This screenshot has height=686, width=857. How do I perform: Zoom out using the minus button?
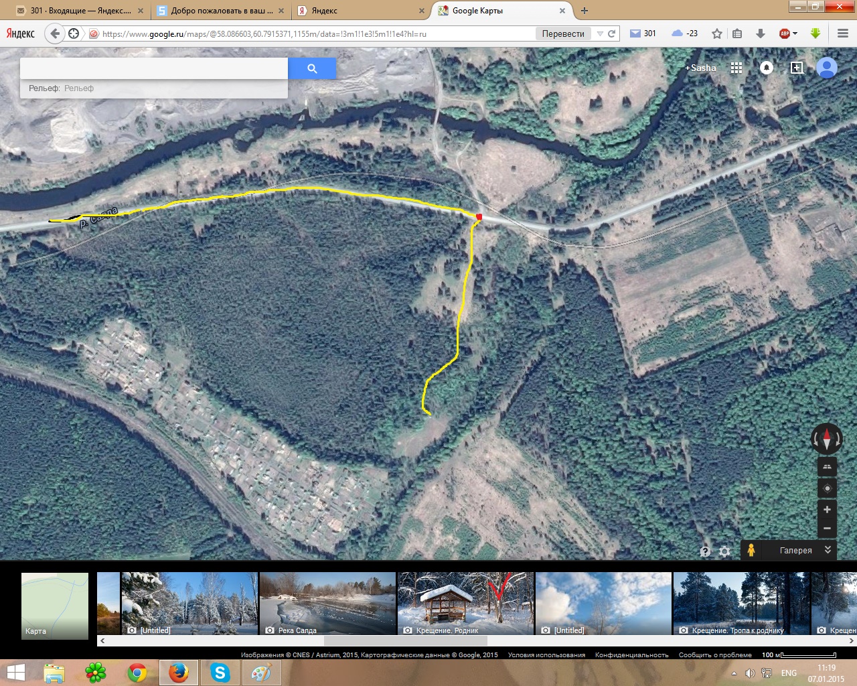click(827, 529)
